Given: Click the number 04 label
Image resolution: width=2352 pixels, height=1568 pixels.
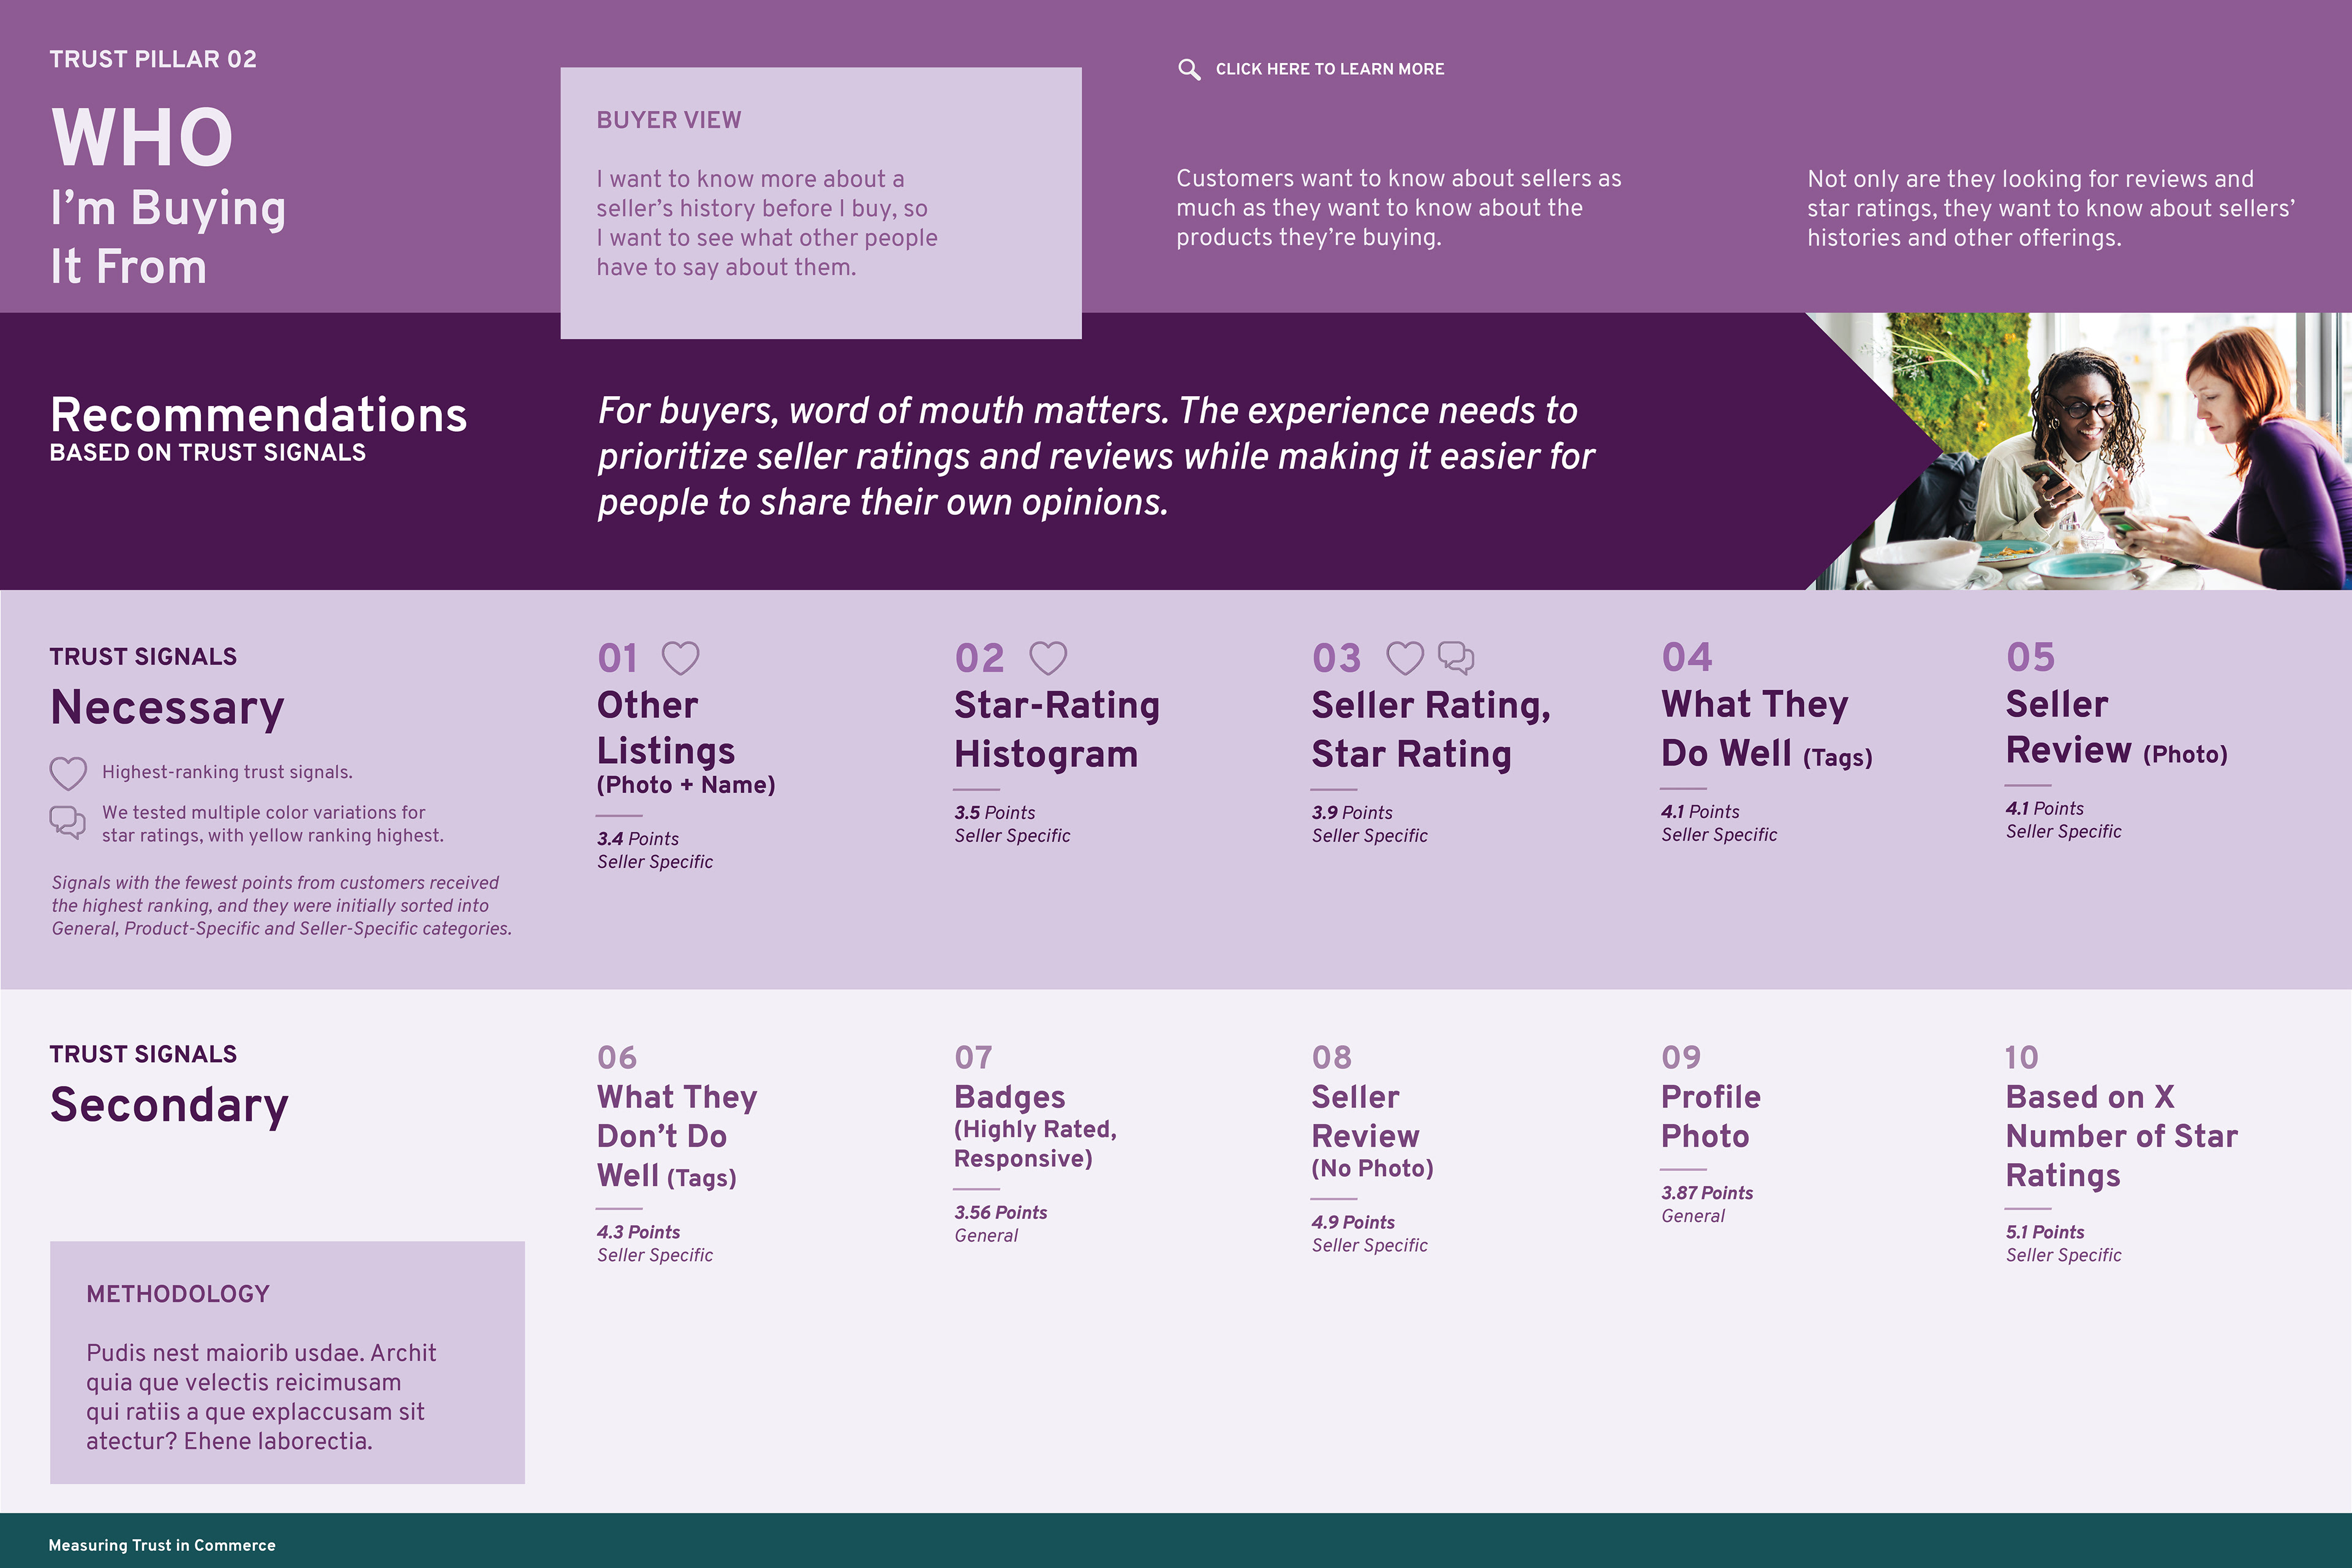Looking at the screenshot, I should pos(1687,657).
